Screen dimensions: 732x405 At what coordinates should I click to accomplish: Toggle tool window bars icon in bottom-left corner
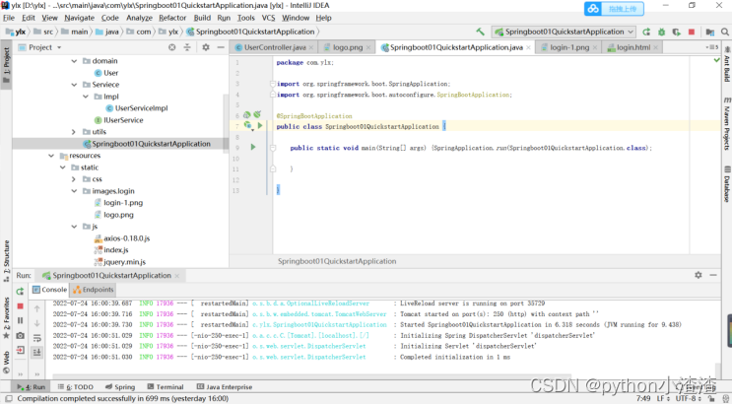[x=9, y=398]
